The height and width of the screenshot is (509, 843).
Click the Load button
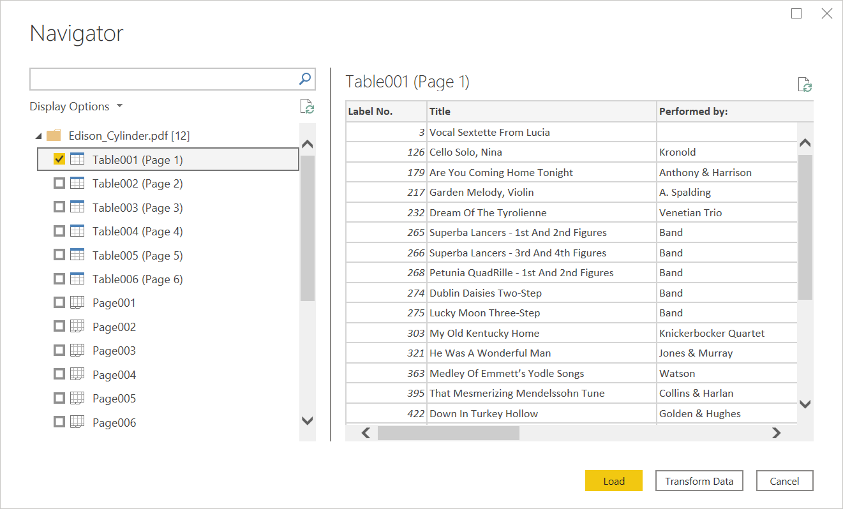pos(613,480)
